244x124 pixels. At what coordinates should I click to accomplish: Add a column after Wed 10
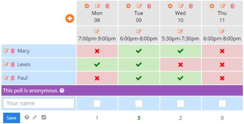click(170, 6)
